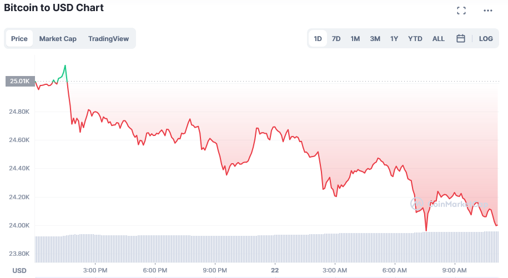Open the chart in fullscreen mode
Image resolution: width=508 pixels, height=278 pixels.
click(x=461, y=11)
